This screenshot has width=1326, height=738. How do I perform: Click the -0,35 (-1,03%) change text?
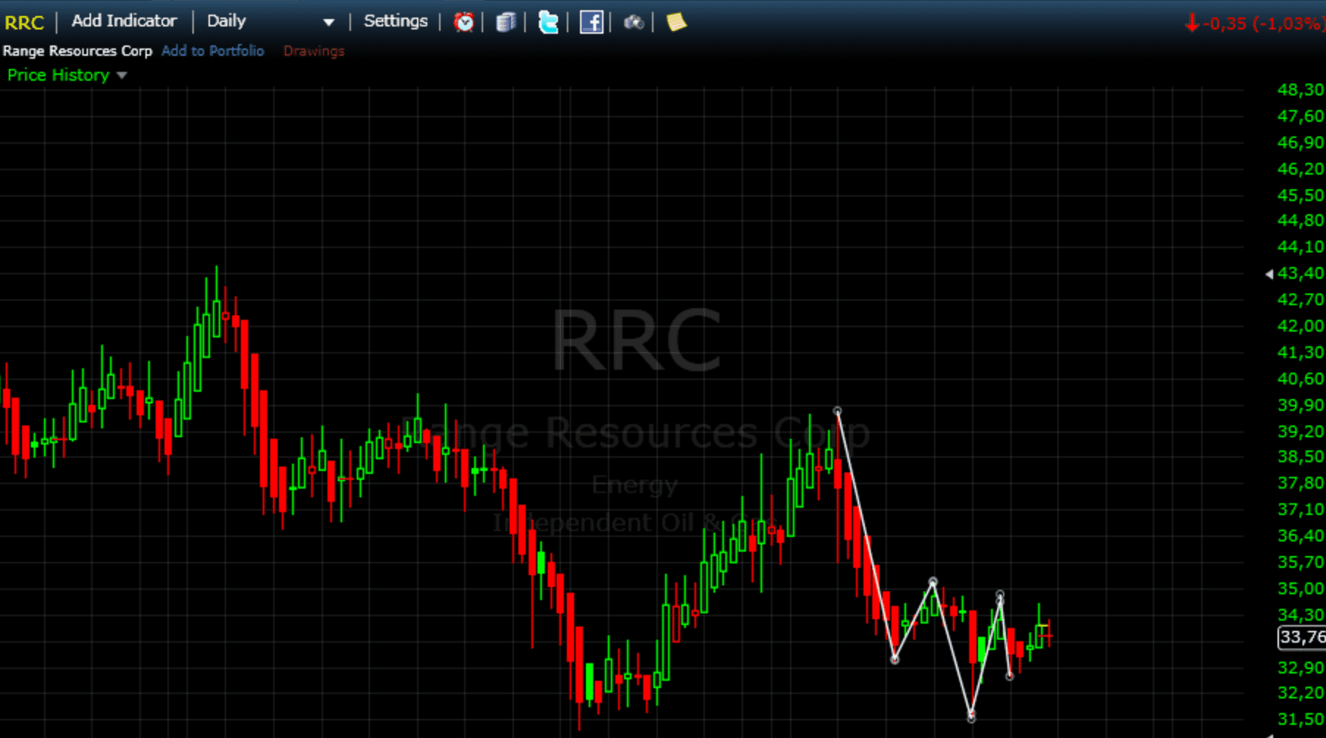pyautogui.click(x=1263, y=23)
